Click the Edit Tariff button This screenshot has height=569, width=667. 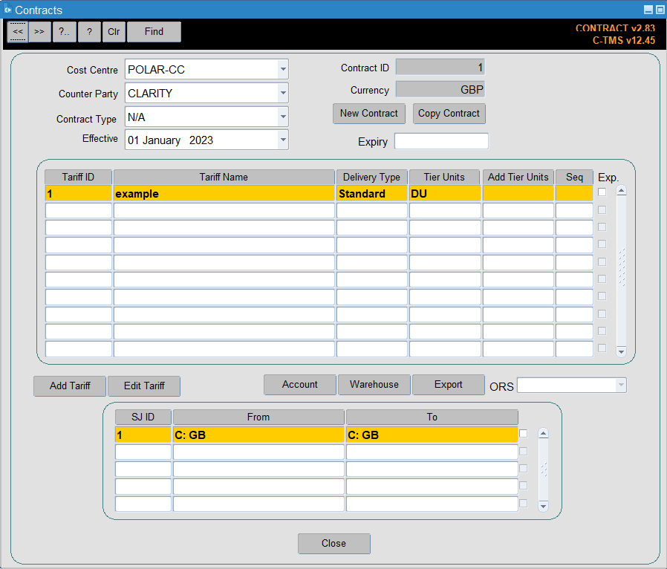[x=144, y=386]
